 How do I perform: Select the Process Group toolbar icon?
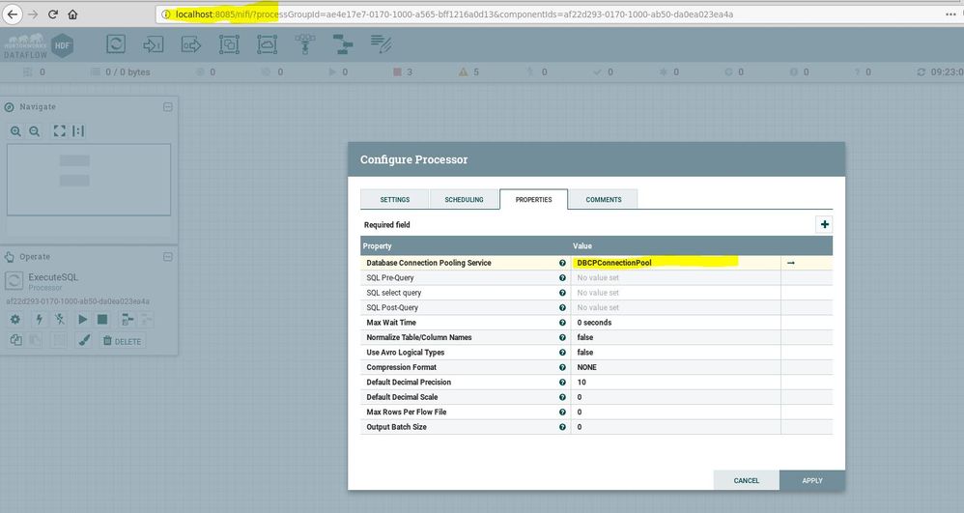point(229,43)
